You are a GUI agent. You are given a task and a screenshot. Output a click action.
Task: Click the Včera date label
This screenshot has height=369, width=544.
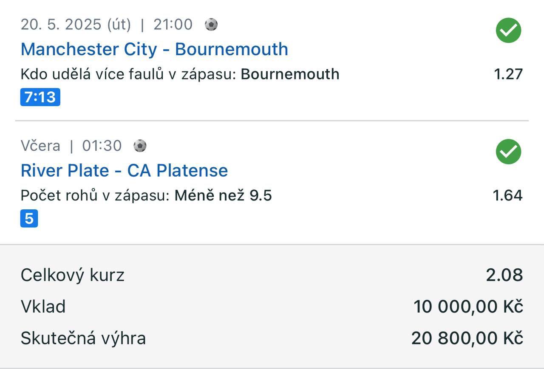[40, 146]
